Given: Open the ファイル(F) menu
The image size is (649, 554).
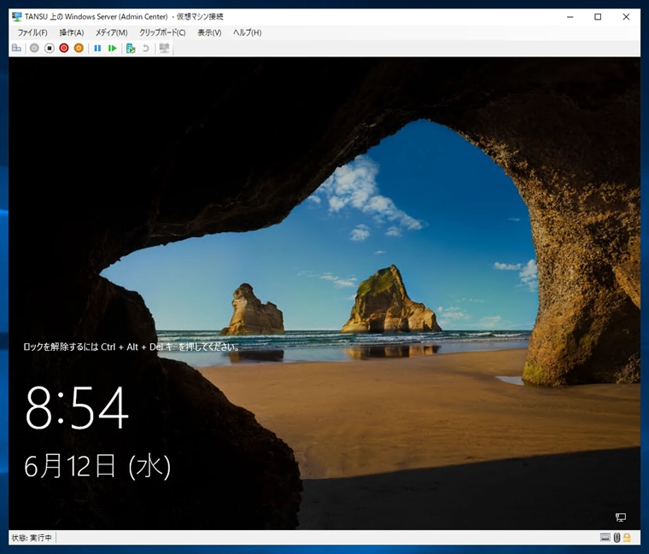Looking at the screenshot, I should click(x=32, y=32).
